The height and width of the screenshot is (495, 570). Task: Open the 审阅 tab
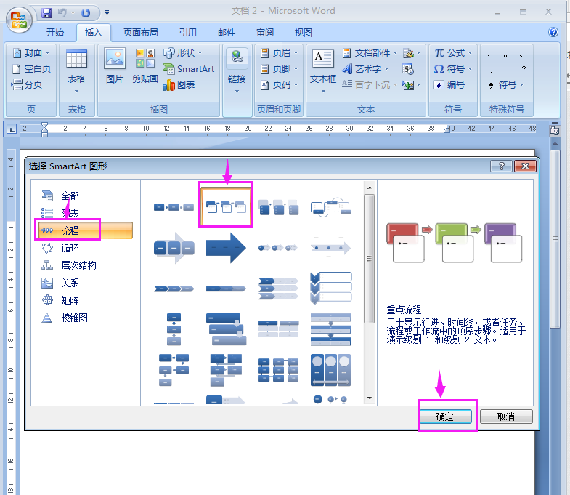(265, 33)
